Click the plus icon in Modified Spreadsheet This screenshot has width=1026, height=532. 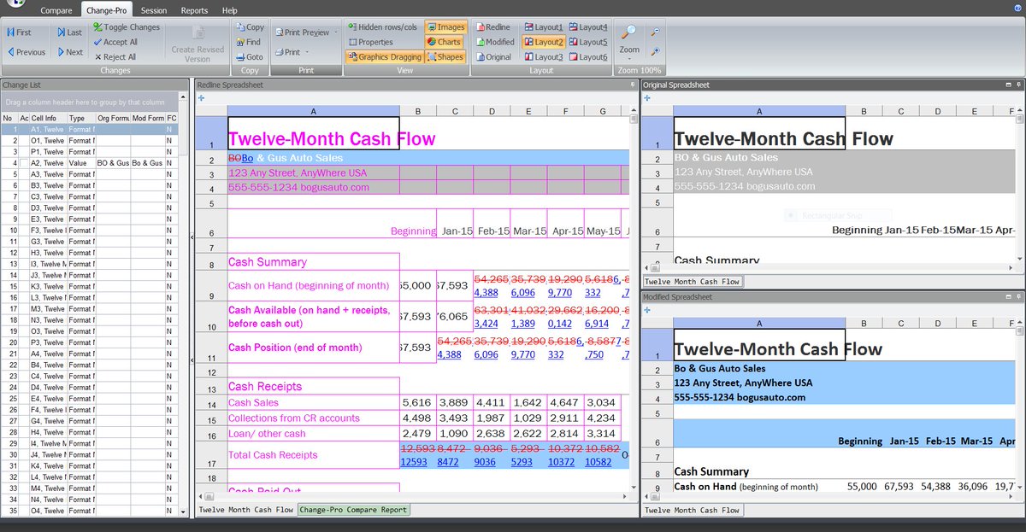(x=647, y=310)
